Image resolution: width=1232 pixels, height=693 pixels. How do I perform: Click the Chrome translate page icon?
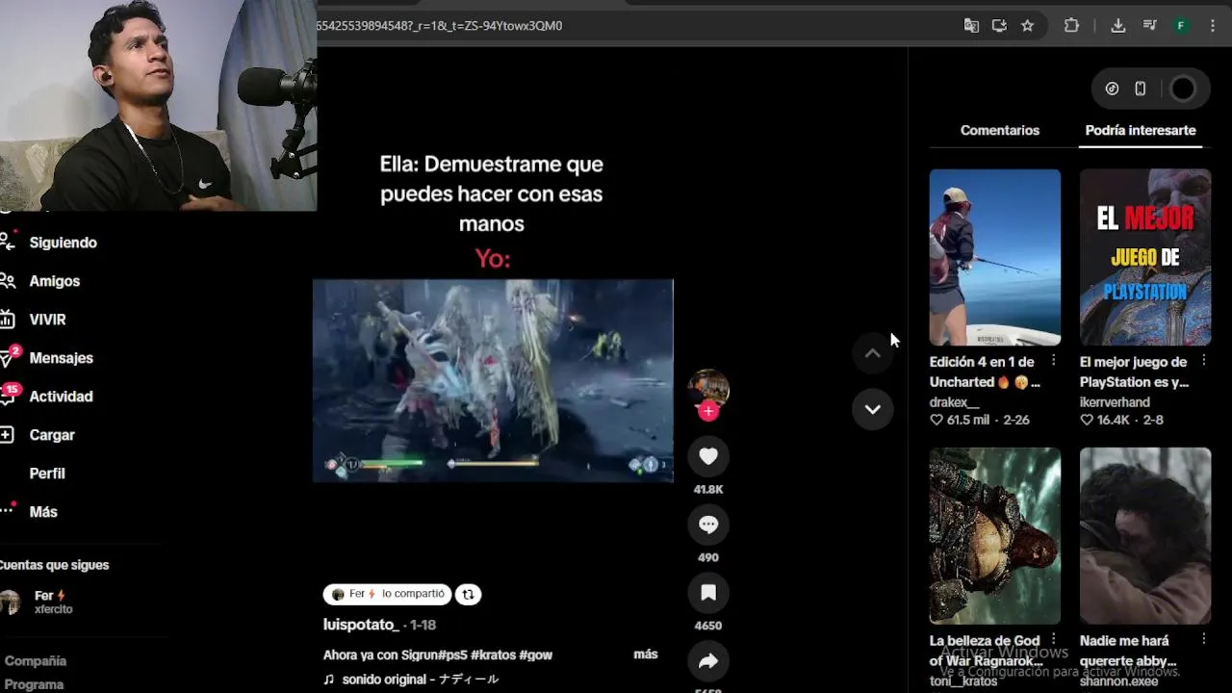pyautogui.click(x=971, y=26)
